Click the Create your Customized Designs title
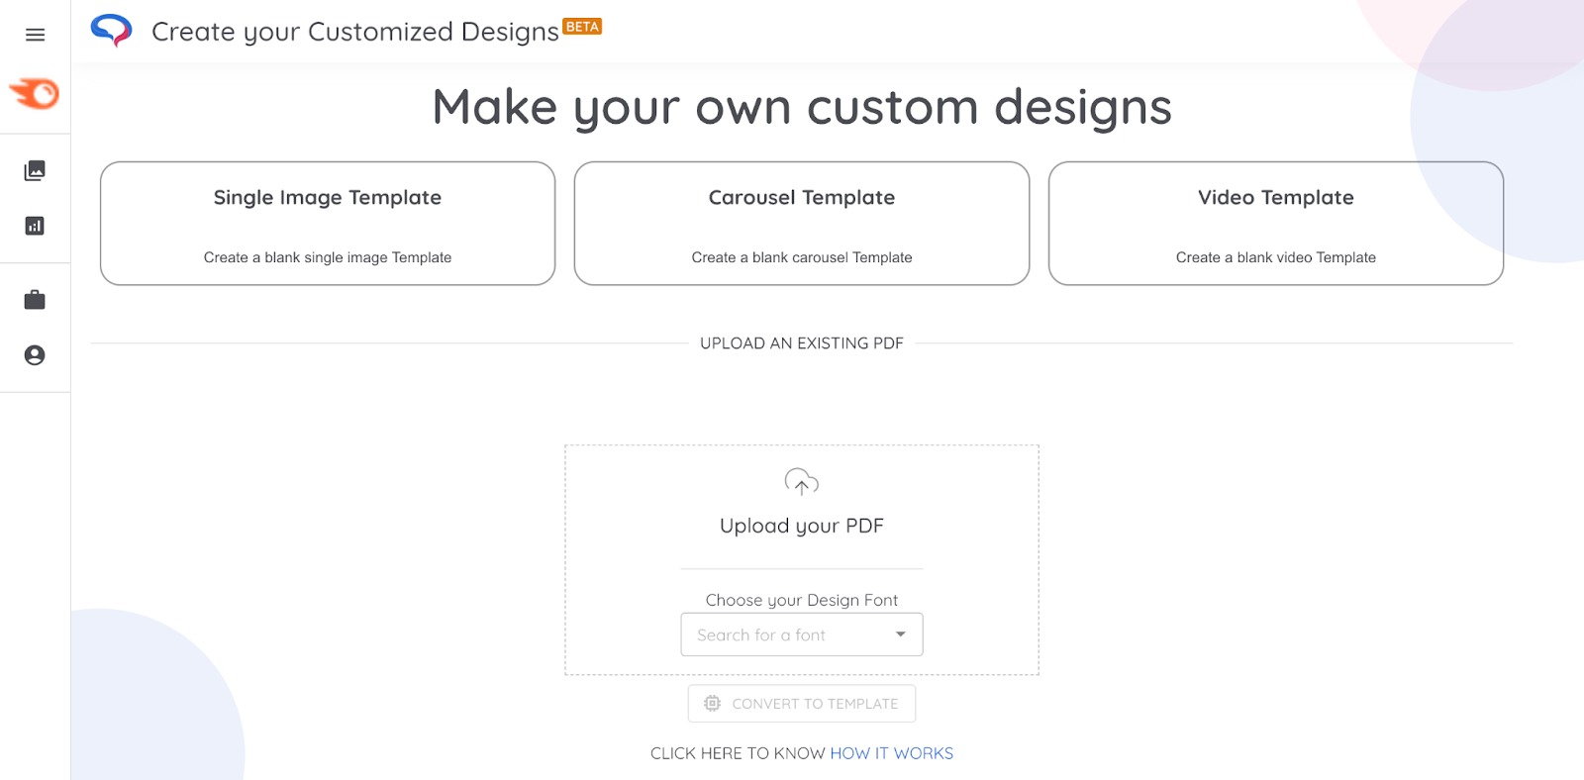This screenshot has height=780, width=1584. pyautogui.click(x=355, y=32)
